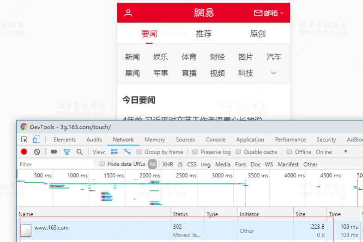Click the network Filter text field
363x242 pixels.
click(55, 164)
